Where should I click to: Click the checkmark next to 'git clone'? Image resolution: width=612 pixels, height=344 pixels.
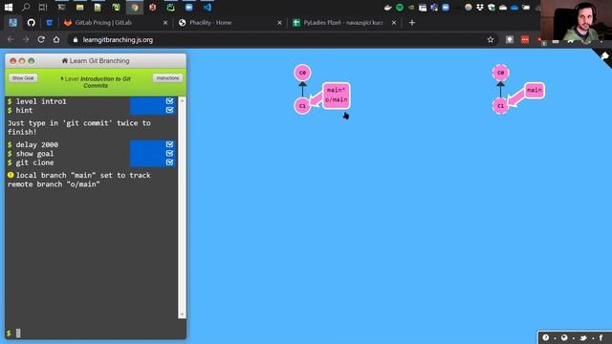click(169, 162)
